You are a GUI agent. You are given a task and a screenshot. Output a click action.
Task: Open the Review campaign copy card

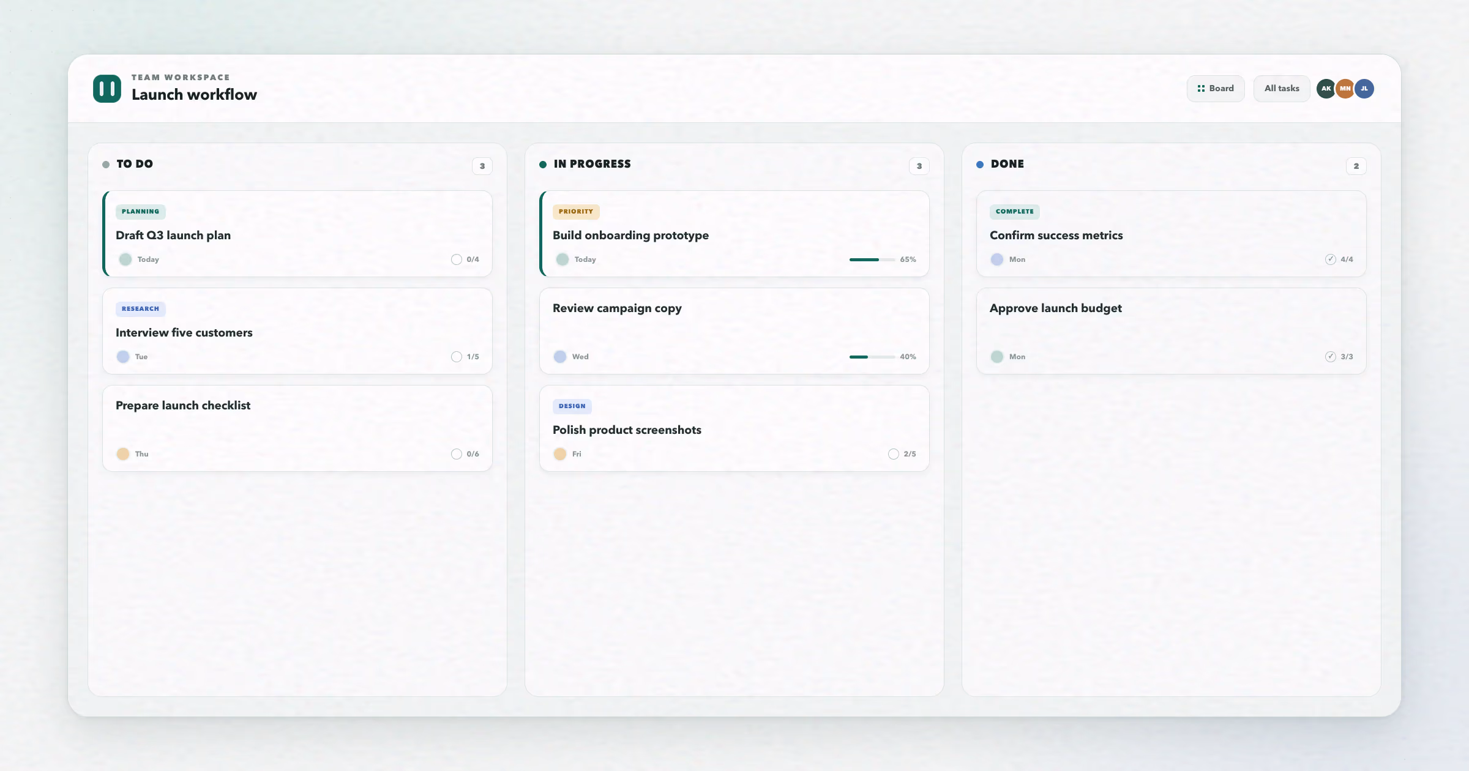pos(734,331)
